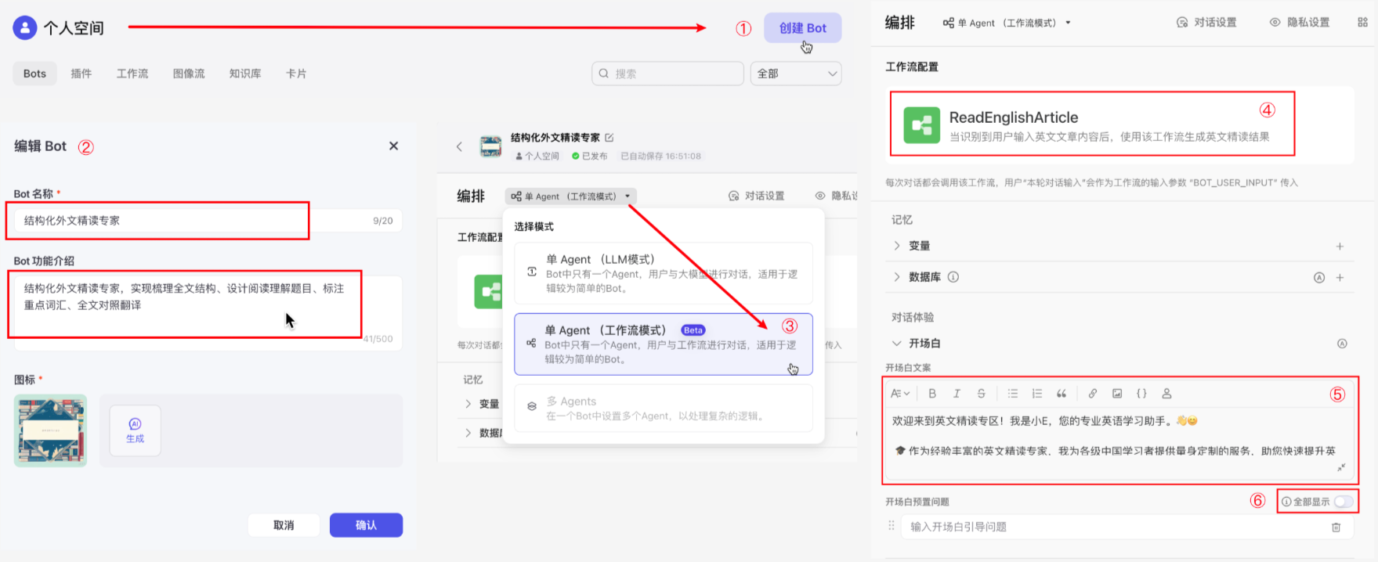
Task: Click the AI 生成 icon generator button
Action: tap(135, 431)
